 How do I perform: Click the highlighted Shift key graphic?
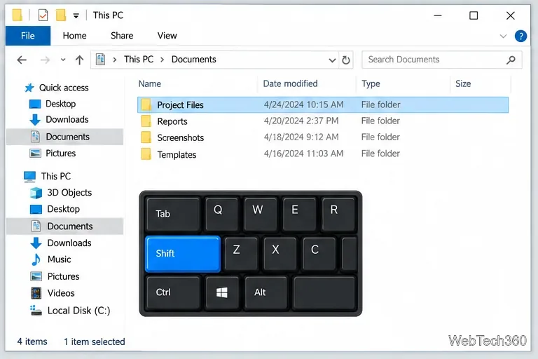(x=183, y=254)
